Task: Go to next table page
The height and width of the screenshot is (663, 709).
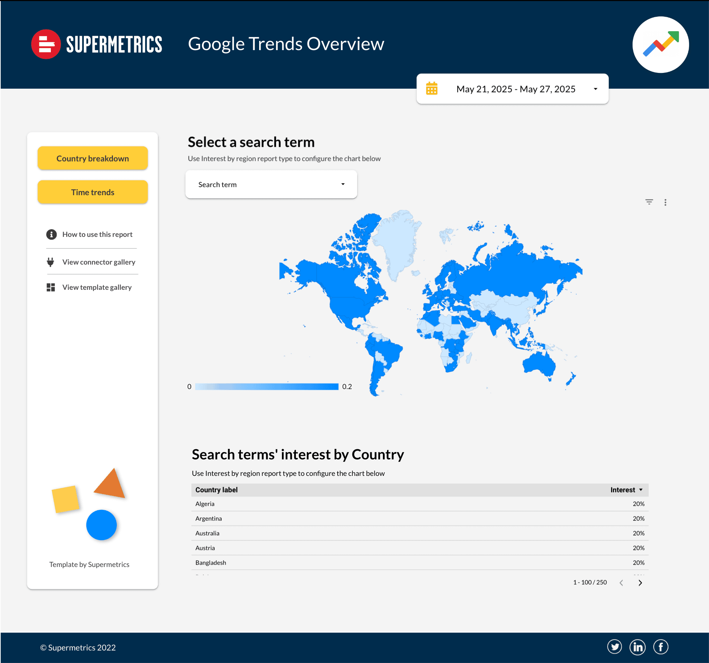Action: [x=640, y=583]
